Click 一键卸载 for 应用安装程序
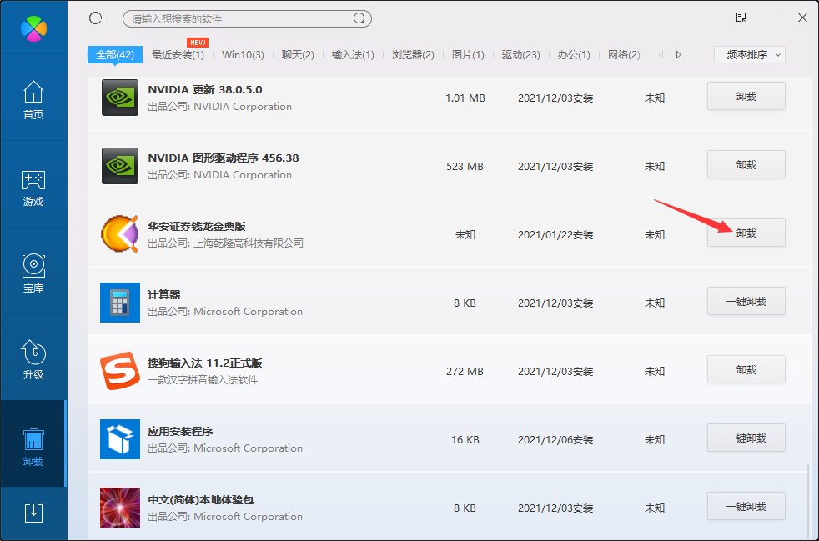Viewport: 819px width, 541px height. [746, 438]
